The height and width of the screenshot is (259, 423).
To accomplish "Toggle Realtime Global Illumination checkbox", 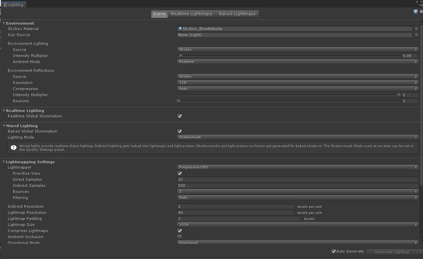I will click(180, 116).
